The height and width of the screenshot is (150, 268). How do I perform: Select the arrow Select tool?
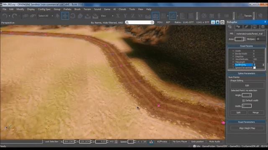click(x=58, y=16)
